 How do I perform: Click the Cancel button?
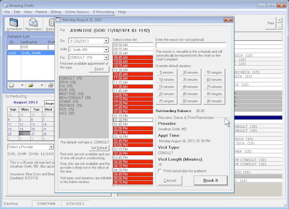[170, 181]
